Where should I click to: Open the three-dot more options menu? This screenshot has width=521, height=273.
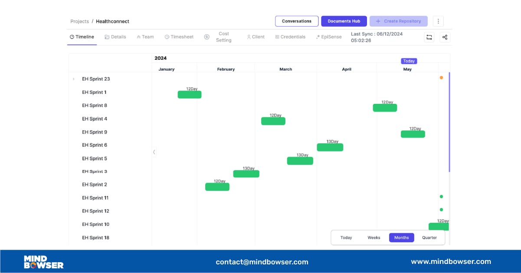click(x=438, y=21)
